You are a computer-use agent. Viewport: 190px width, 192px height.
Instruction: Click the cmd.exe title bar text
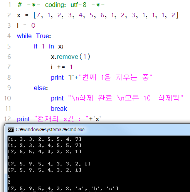point(50,130)
